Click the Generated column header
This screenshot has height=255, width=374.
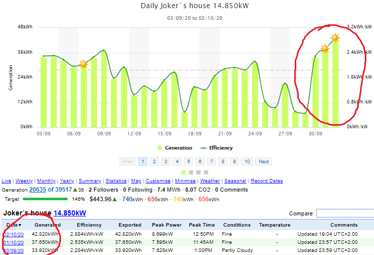pos(47,225)
